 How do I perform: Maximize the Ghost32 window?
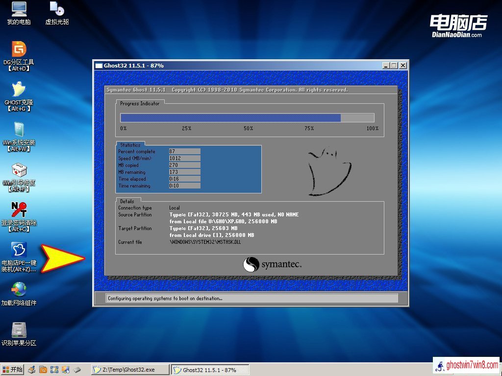click(394, 66)
